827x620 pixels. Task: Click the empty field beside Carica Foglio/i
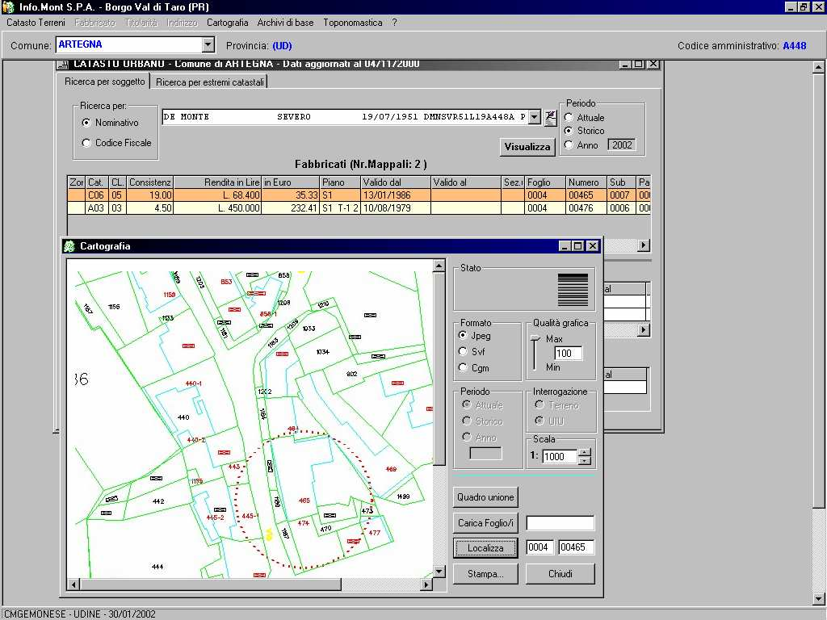click(x=560, y=523)
